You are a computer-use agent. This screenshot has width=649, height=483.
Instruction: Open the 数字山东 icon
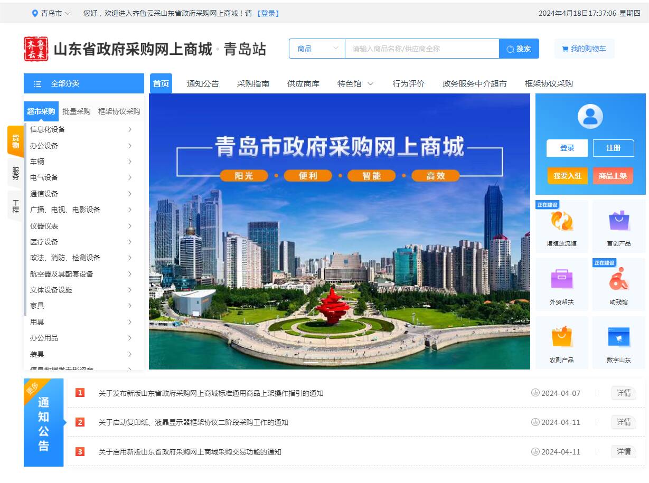click(x=618, y=338)
